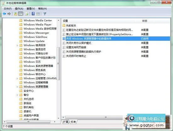Expand Windows 远程管理 (WinRM) node
Image resolution: width=173 pixels, height=131 pixels.
(17, 78)
